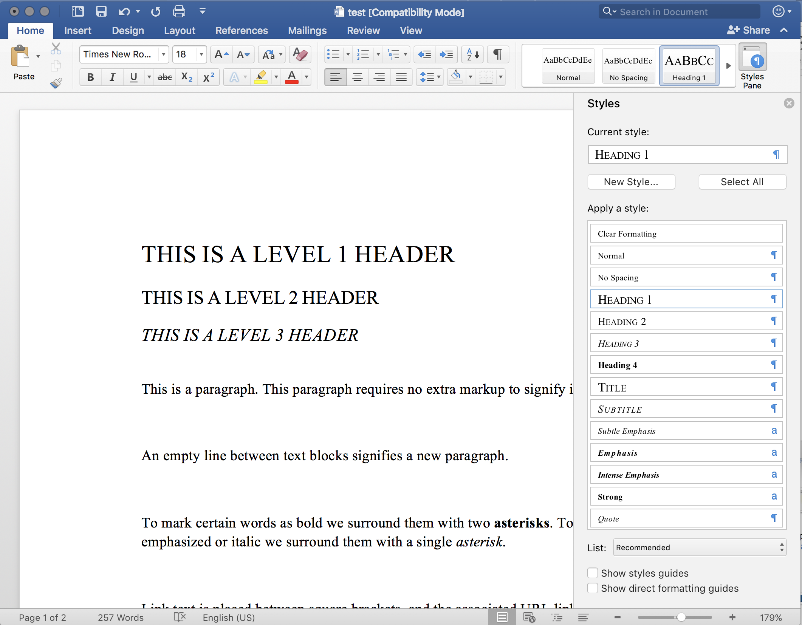Click the Text highlight color icon

(260, 77)
